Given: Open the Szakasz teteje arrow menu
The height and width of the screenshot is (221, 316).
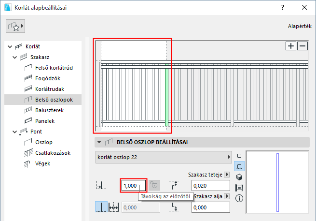Looking at the screenshot, I should pos(227,175).
